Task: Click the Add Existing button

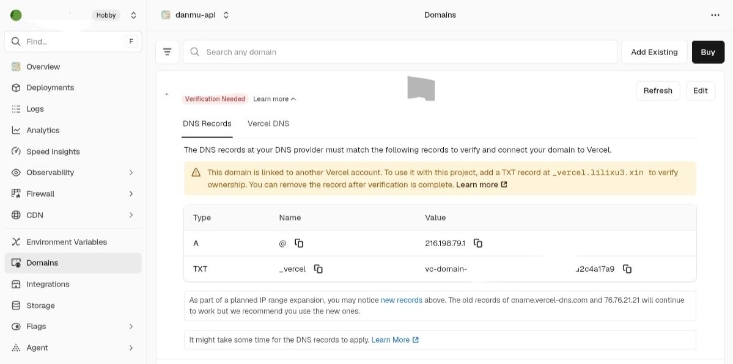Action: click(654, 52)
